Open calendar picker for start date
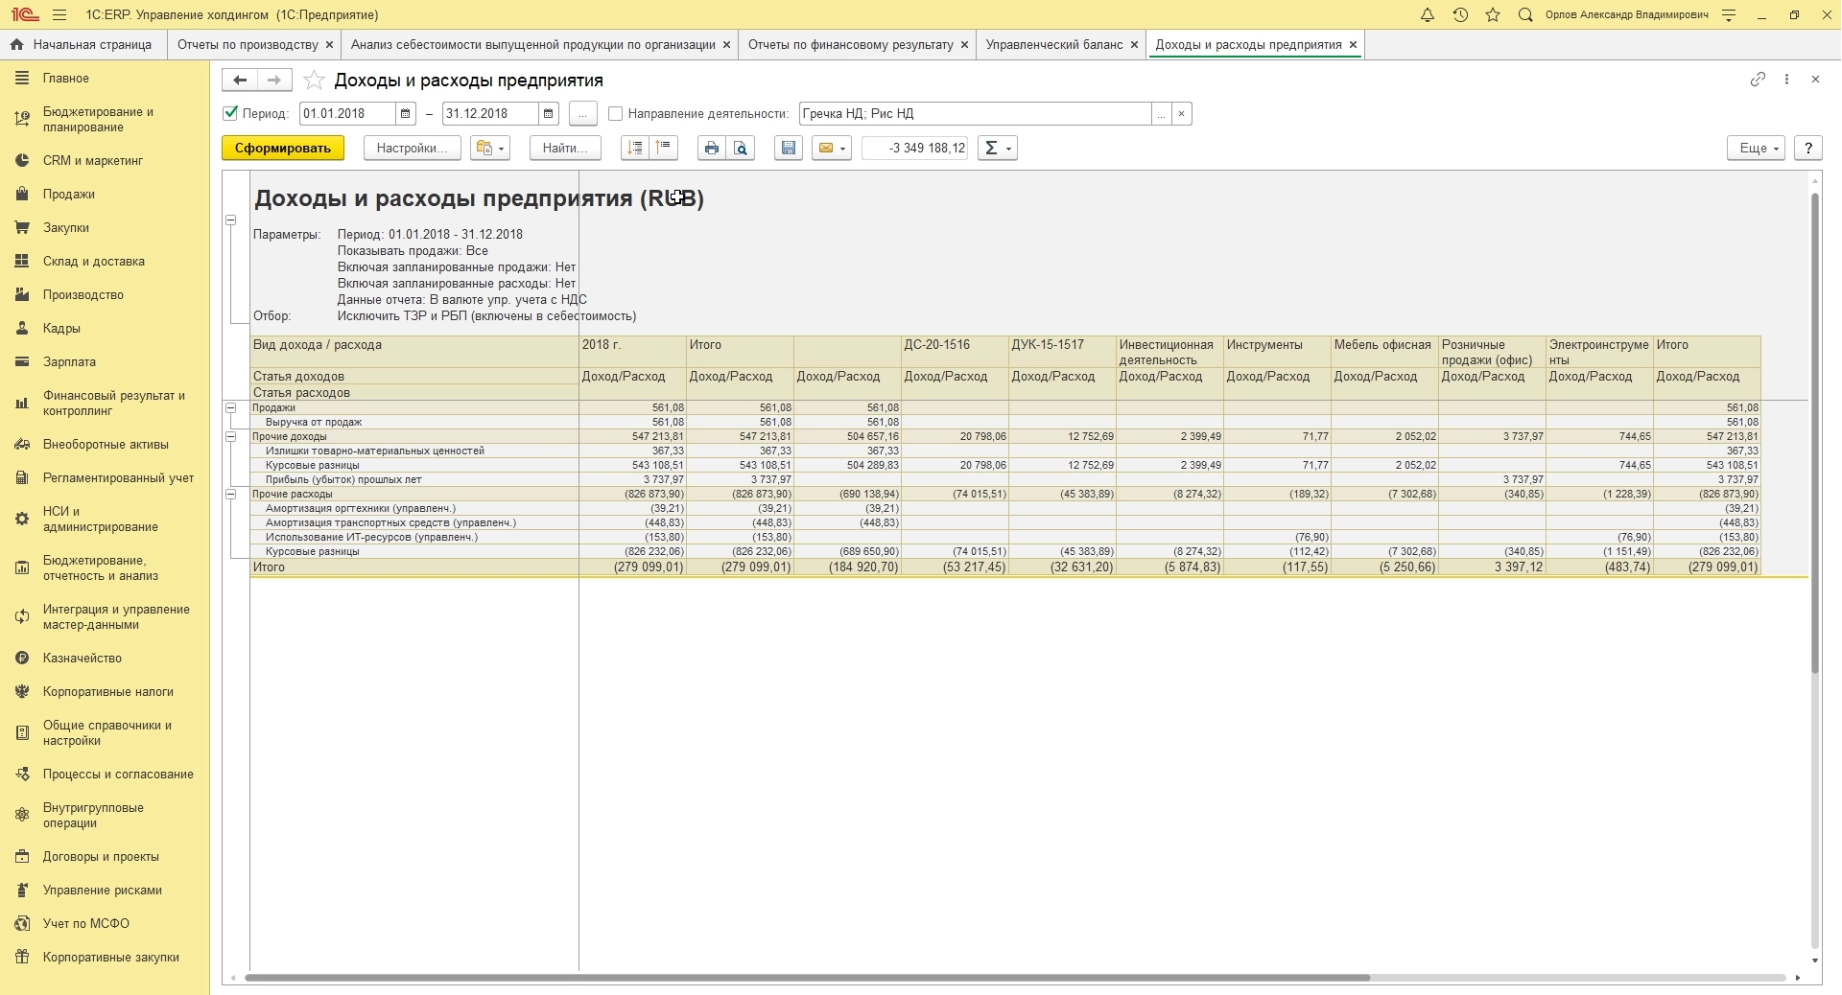The width and height of the screenshot is (1842, 995). pyautogui.click(x=406, y=114)
